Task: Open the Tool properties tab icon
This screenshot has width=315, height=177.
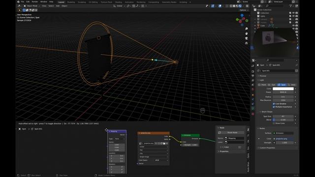Action: [x=252, y=66]
